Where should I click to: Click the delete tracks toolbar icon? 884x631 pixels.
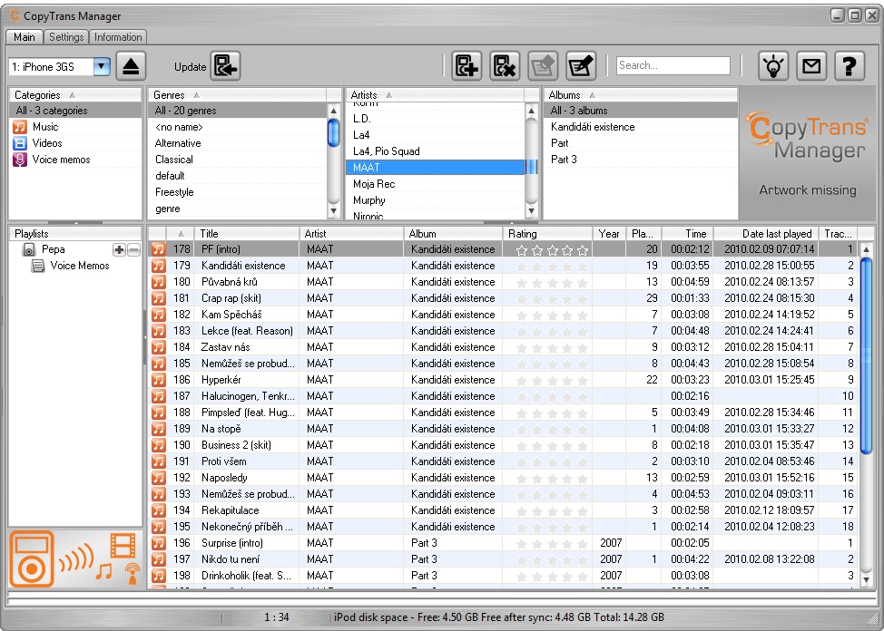tap(505, 66)
